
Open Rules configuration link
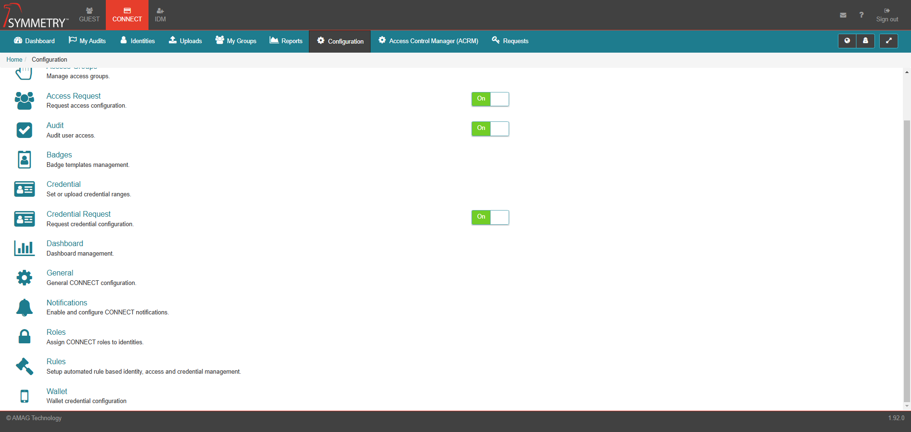pyautogui.click(x=56, y=361)
